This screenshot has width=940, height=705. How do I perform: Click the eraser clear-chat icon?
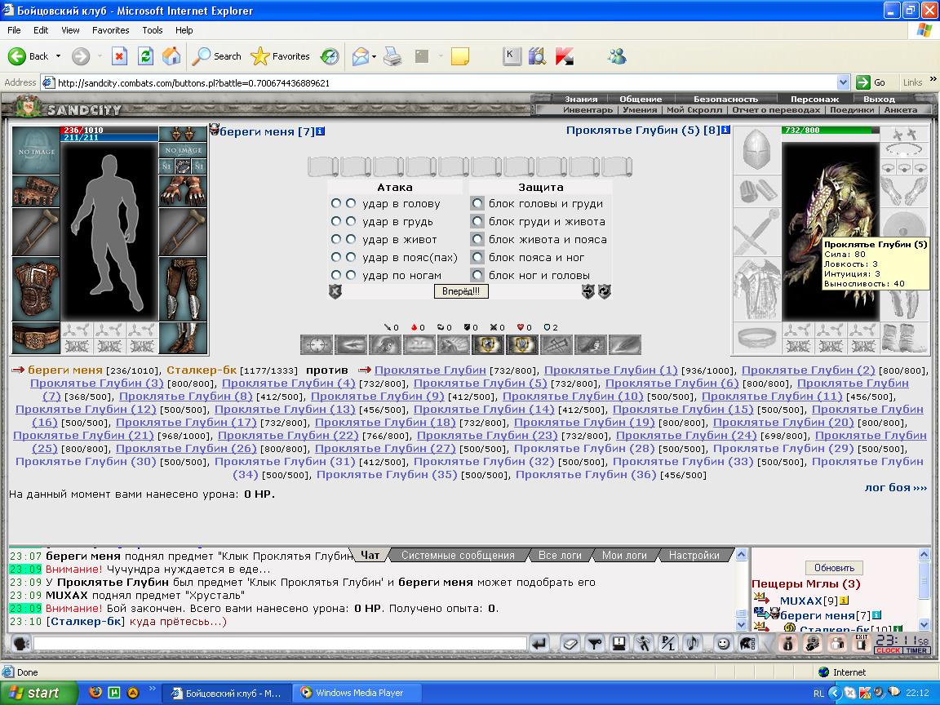pyautogui.click(x=570, y=644)
